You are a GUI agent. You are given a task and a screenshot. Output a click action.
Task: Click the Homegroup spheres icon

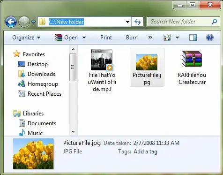tap(22, 84)
